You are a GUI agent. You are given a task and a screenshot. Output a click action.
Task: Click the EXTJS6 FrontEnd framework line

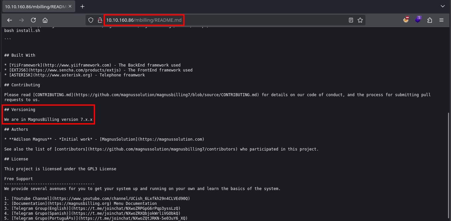tap(98, 70)
